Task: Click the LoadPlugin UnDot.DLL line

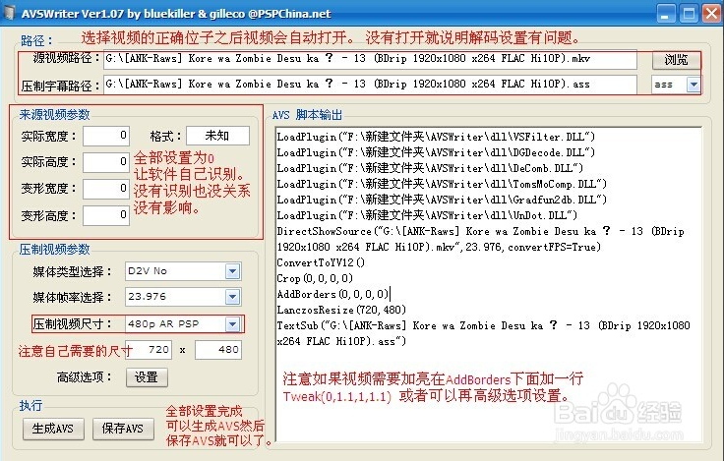Action: (427, 215)
